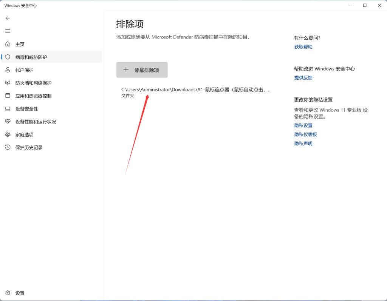Image resolution: width=387 pixels, height=301 pixels.
Task: Maximize the Windows 安全中心 window
Action: coord(365,5)
